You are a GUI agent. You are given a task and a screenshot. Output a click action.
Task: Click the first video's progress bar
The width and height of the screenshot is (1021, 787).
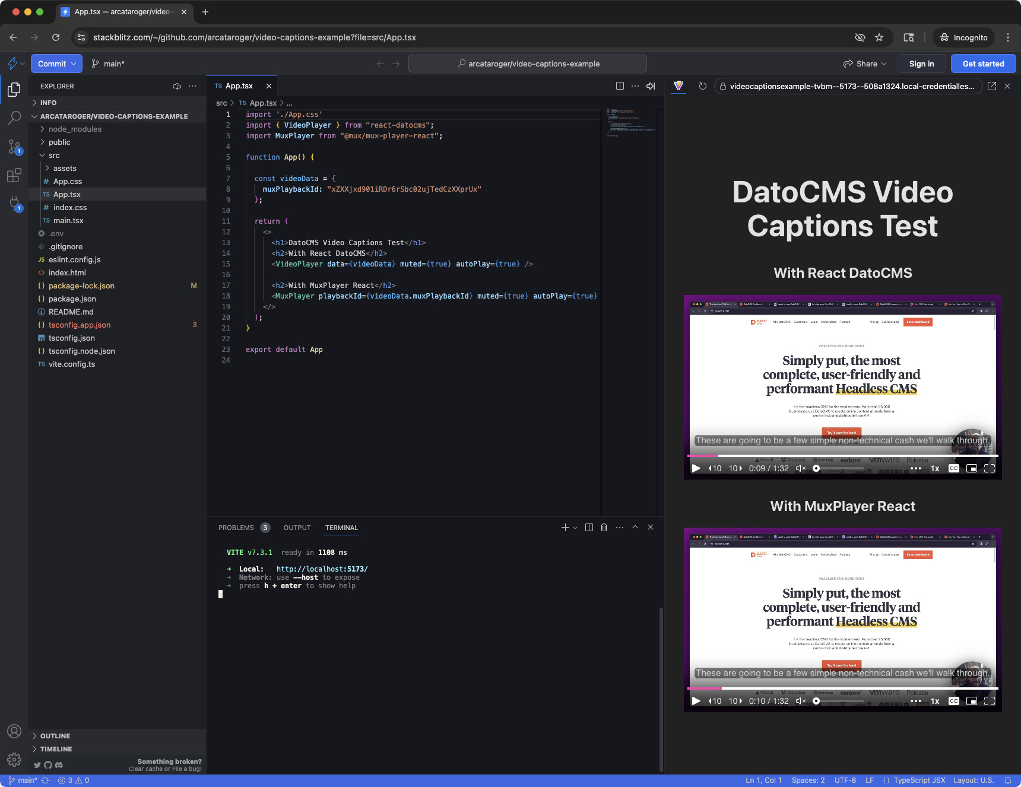[x=842, y=456]
